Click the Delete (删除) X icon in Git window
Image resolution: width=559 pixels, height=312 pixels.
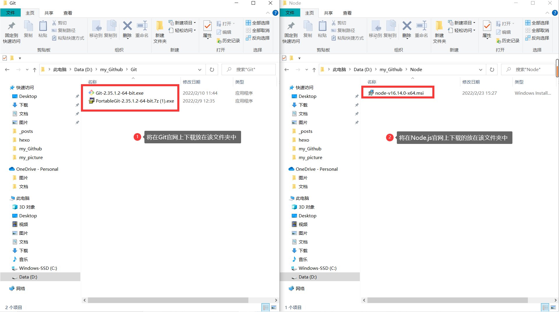click(127, 26)
